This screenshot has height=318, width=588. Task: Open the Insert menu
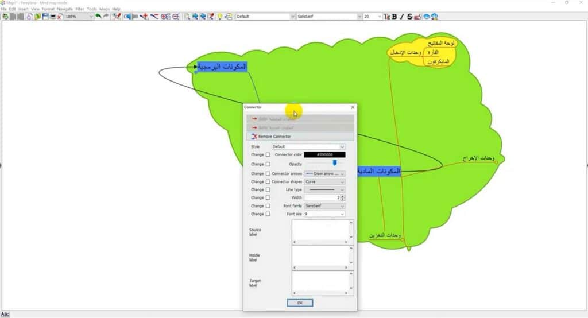[23, 9]
